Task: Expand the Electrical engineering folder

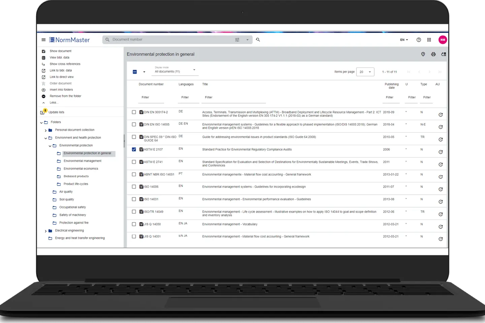Action: tap(46, 231)
